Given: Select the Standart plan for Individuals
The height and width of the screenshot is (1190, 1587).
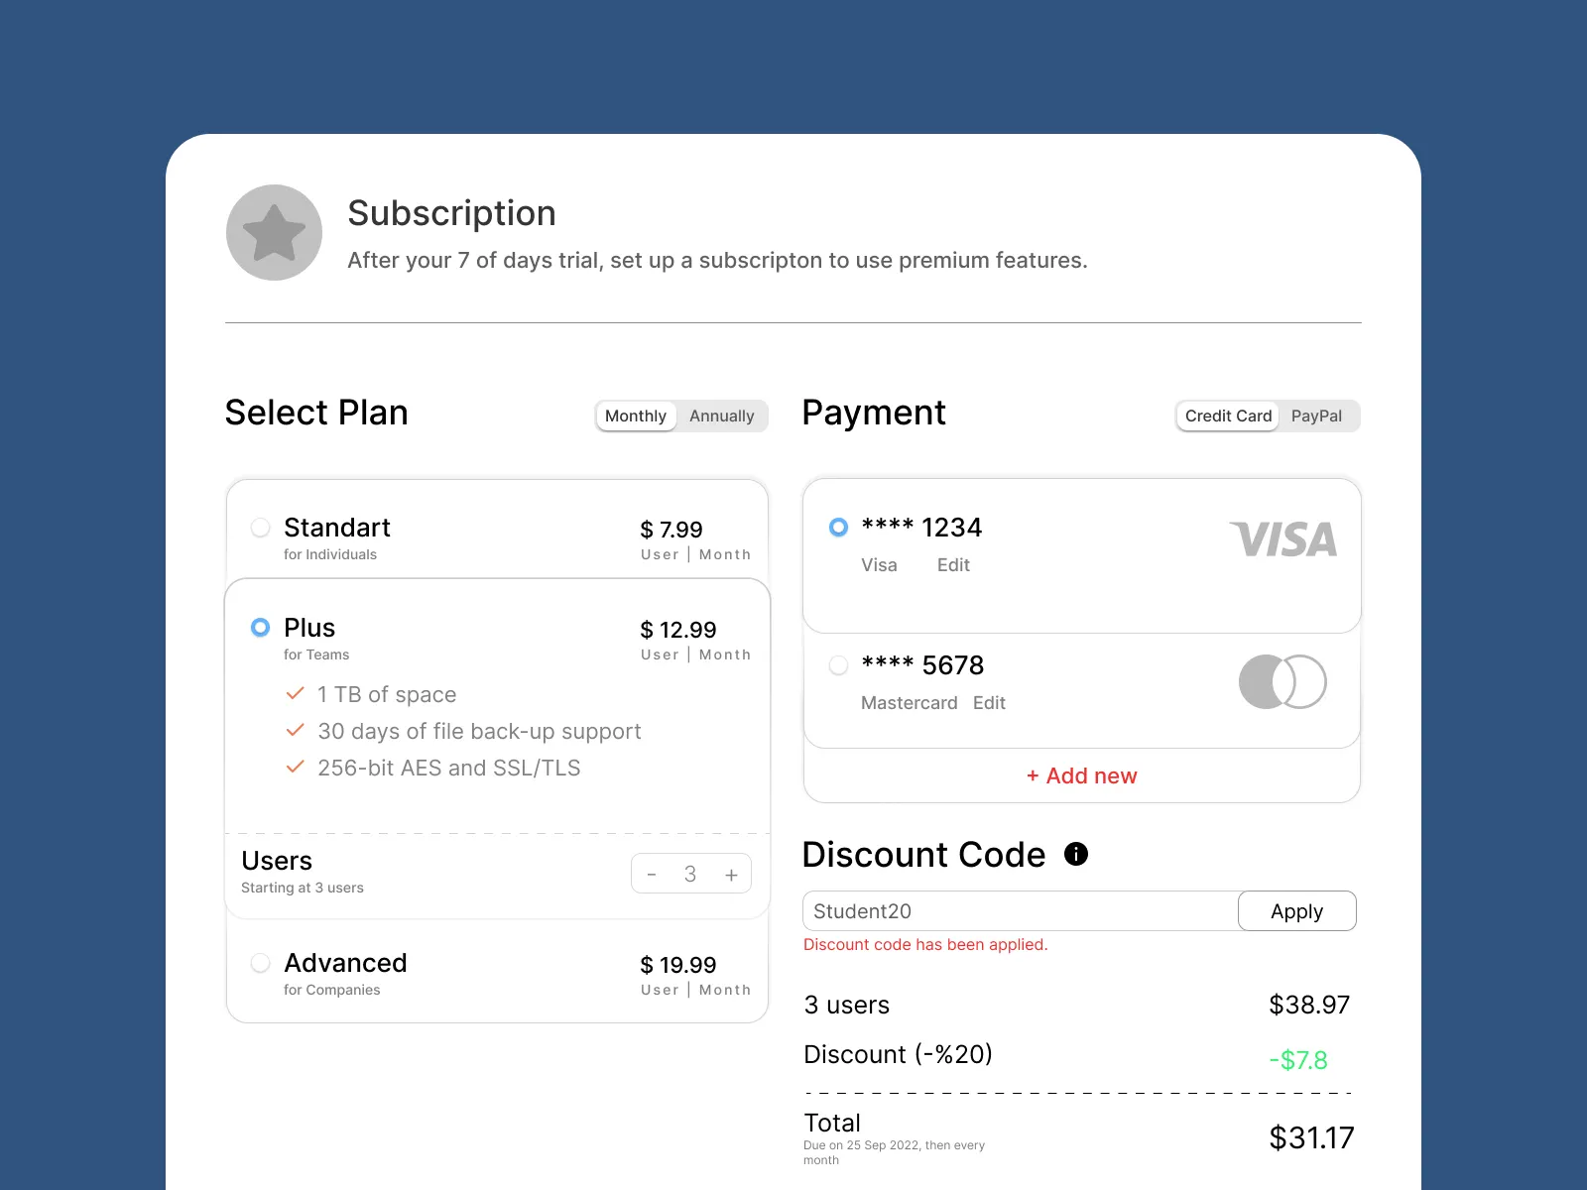Looking at the screenshot, I should 259,528.
